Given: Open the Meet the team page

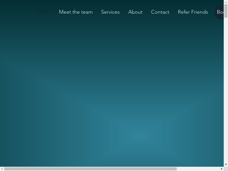Looking at the screenshot, I should coord(76,12).
